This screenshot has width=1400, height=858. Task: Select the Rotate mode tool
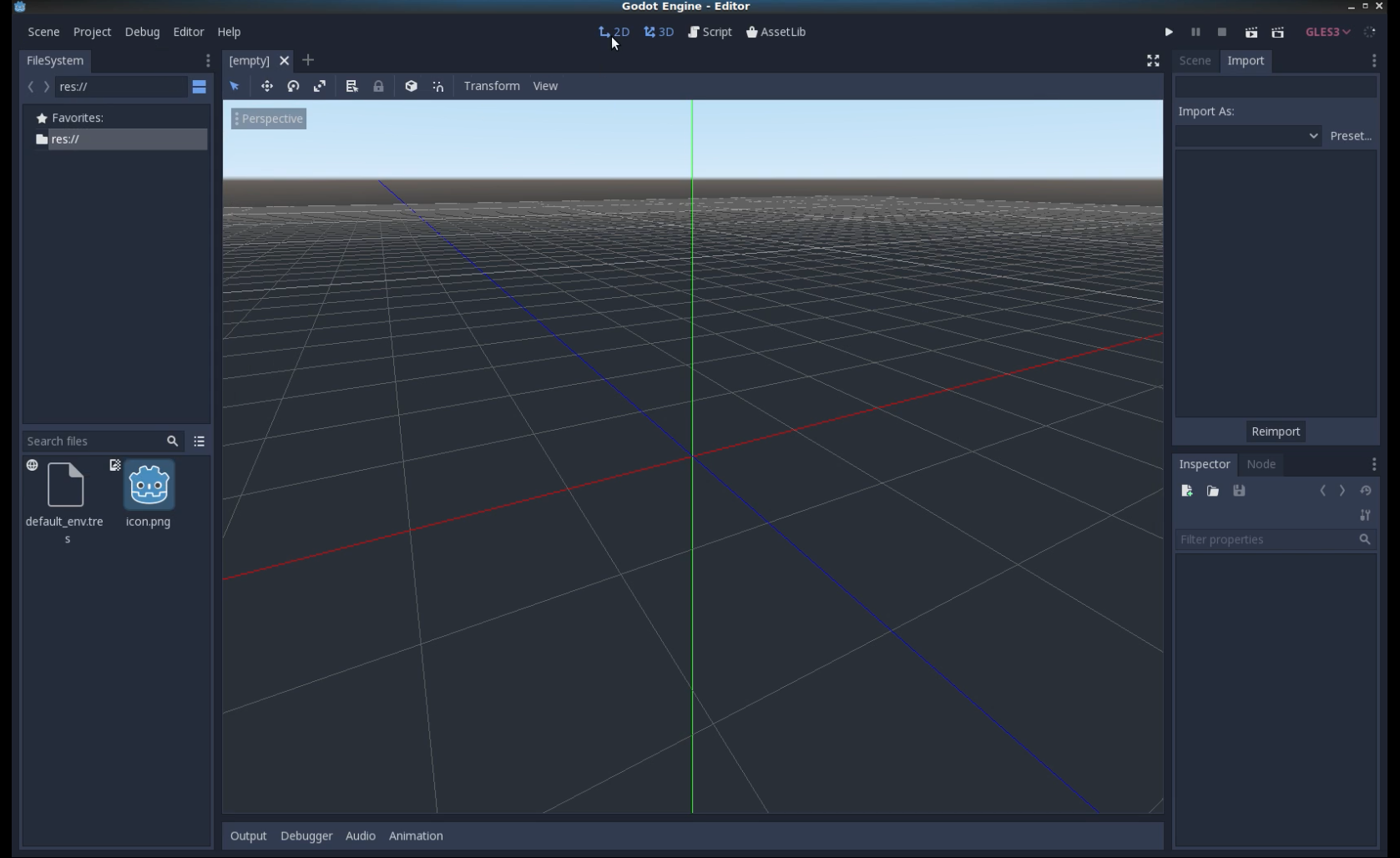coord(293,86)
